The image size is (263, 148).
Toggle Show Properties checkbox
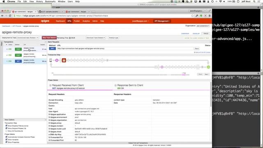7,142
